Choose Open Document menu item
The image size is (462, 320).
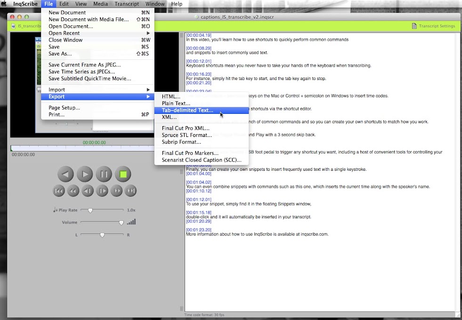click(x=97, y=26)
